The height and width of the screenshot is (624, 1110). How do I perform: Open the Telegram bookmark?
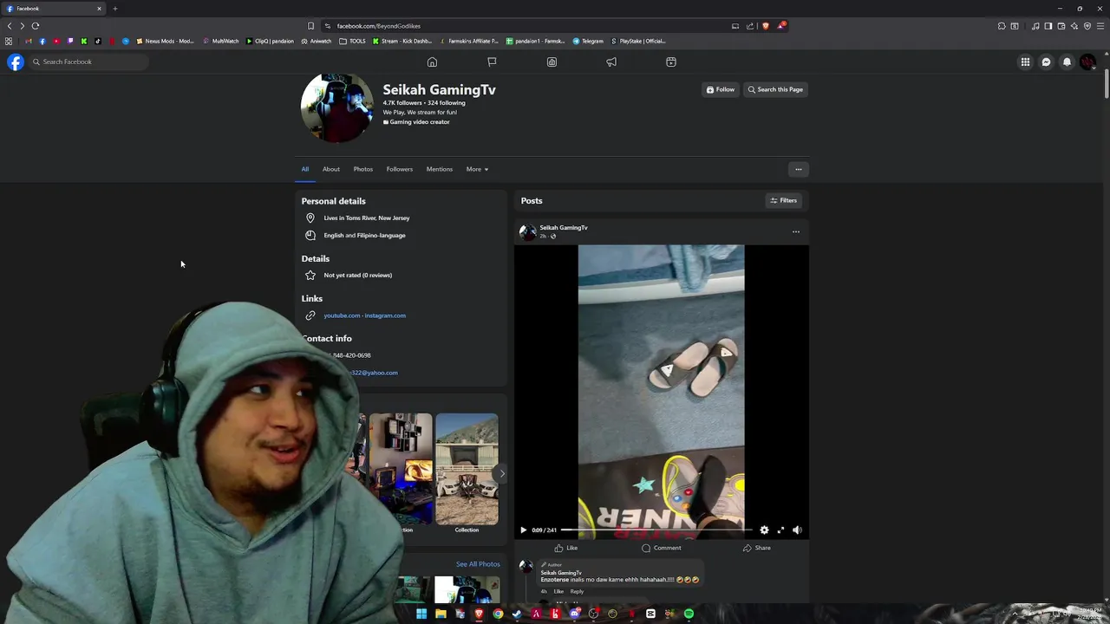[587, 41]
